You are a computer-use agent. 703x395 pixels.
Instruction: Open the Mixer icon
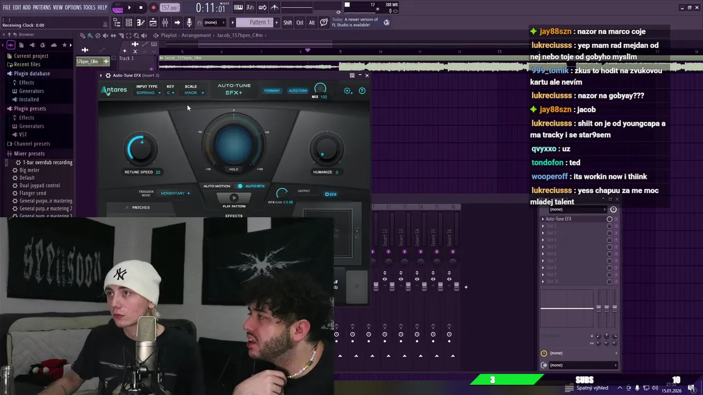point(165,22)
